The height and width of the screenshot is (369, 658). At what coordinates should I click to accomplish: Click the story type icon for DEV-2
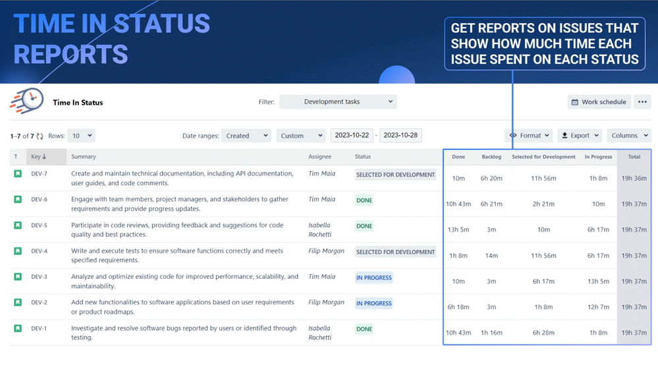click(18, 303)
